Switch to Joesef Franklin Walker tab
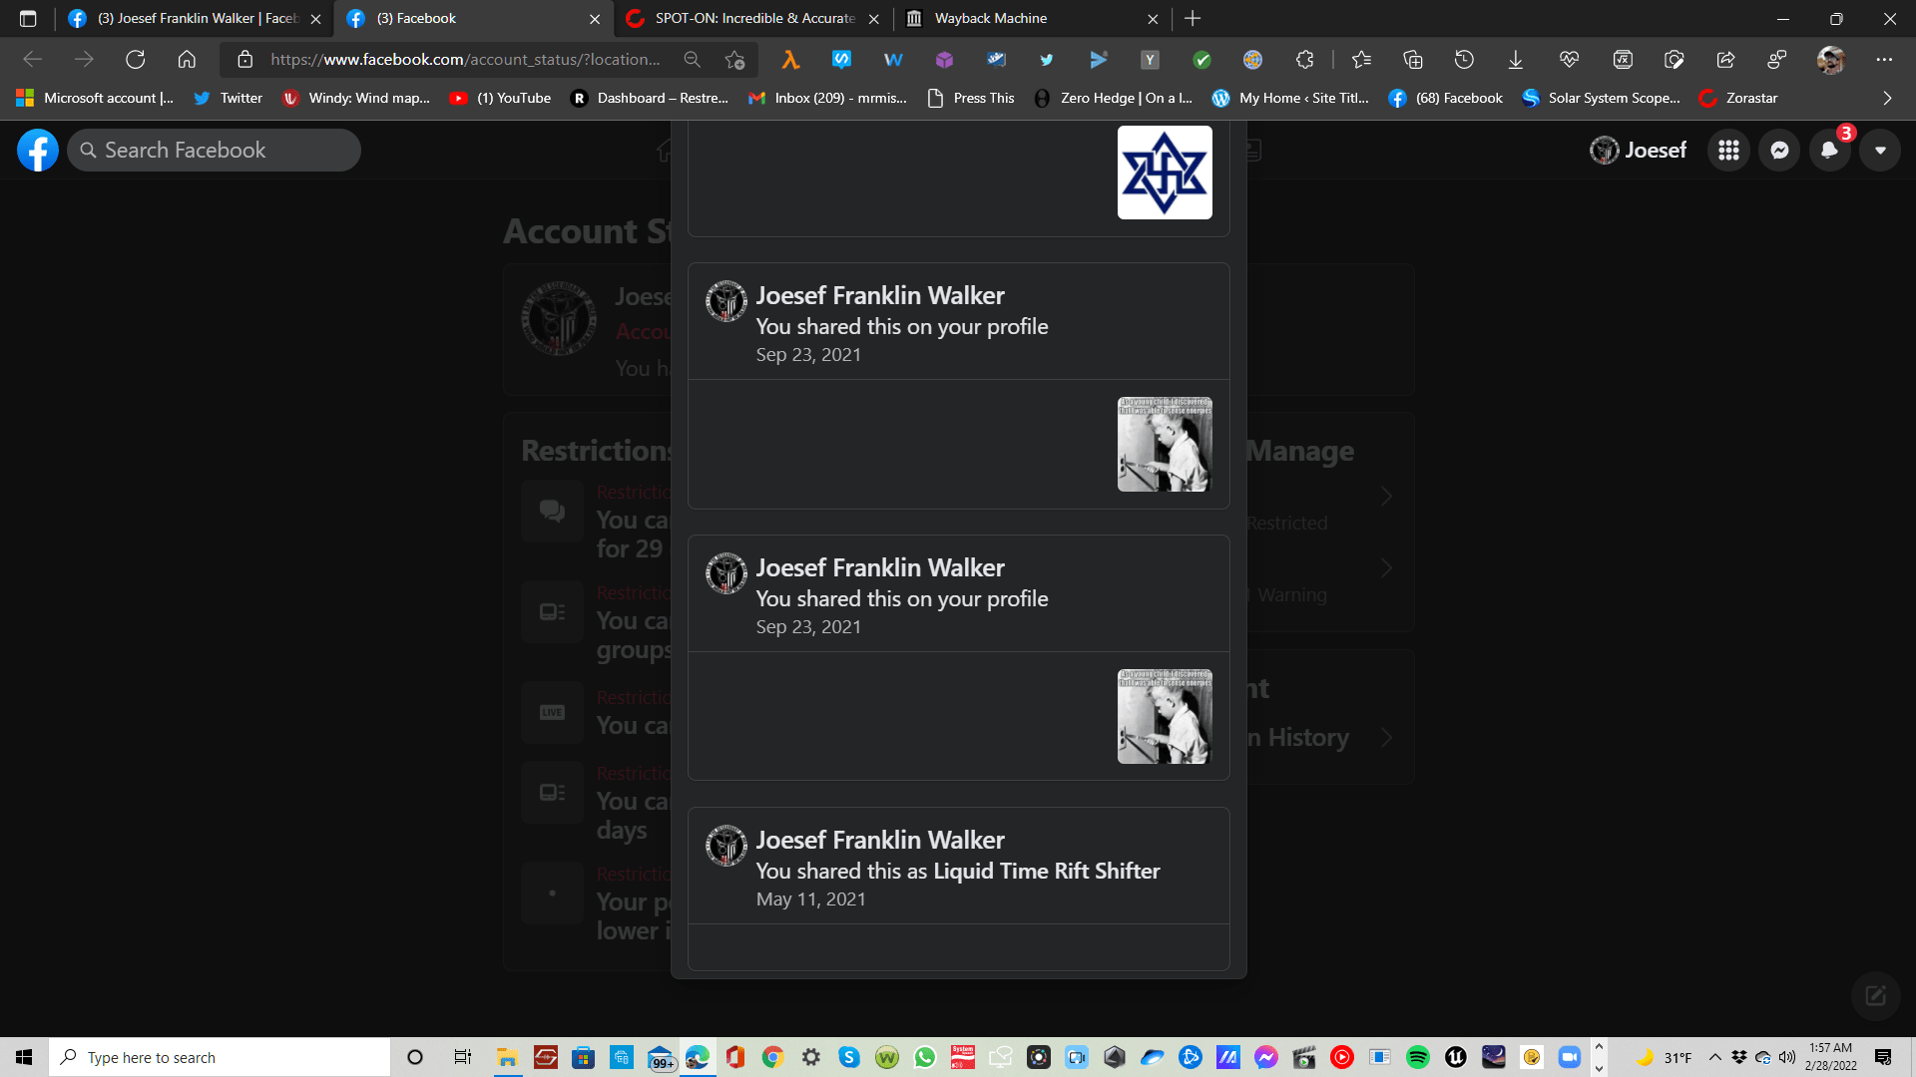This screenshot has width=1916, height=1077. click(195, 19)
